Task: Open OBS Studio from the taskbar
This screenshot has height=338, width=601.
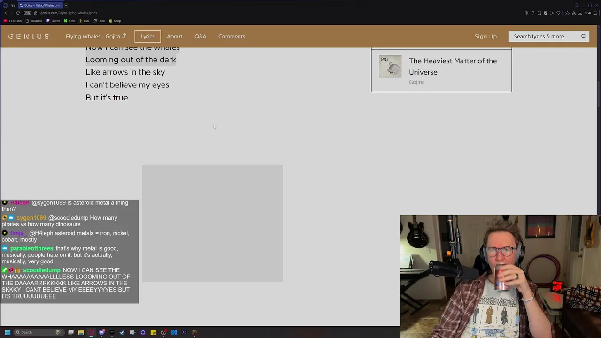Action: pyautogui.click(x=163, y=332)
